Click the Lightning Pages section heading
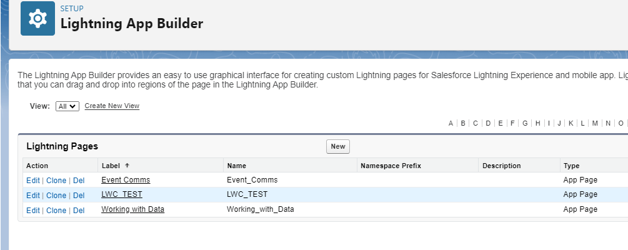The height and width of the screenshot is (250, 628). (x=62, y=146)
